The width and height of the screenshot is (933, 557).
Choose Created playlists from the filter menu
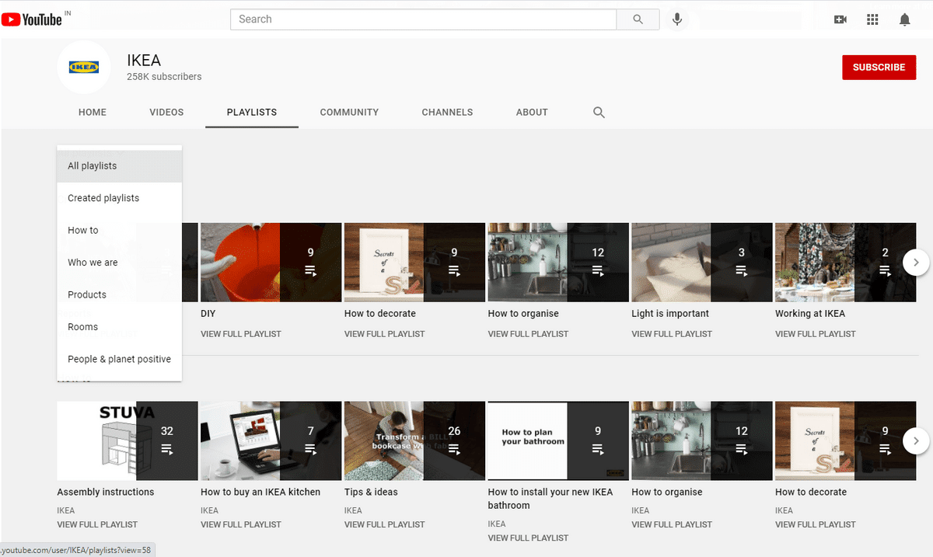click(x=120, y=198)
